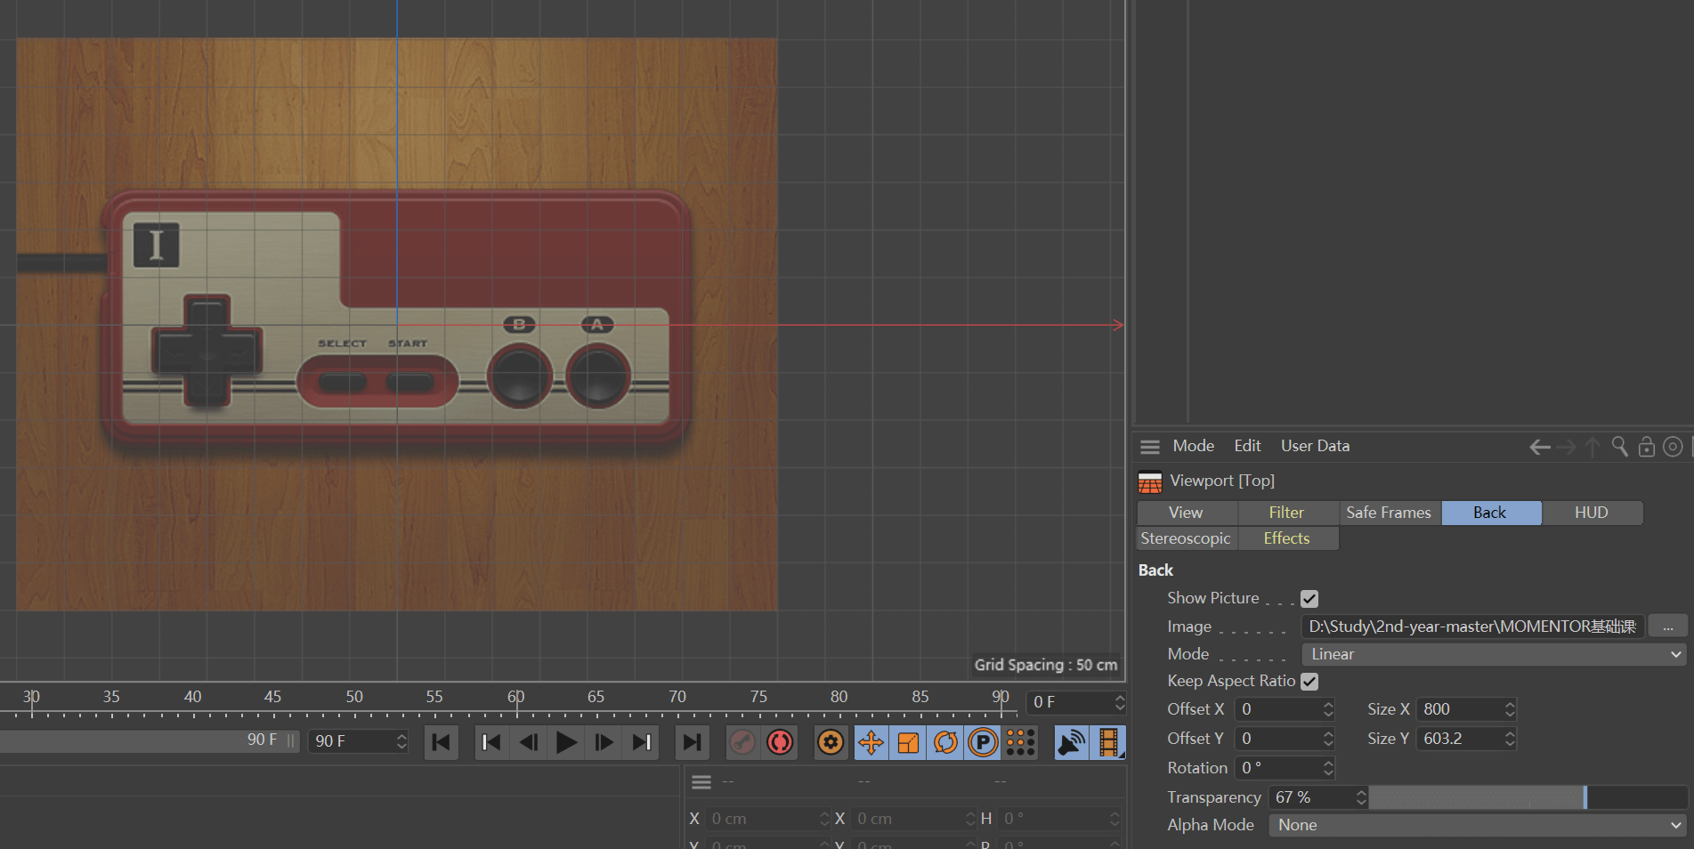Switch to the HUD tab

(1592, 513)
